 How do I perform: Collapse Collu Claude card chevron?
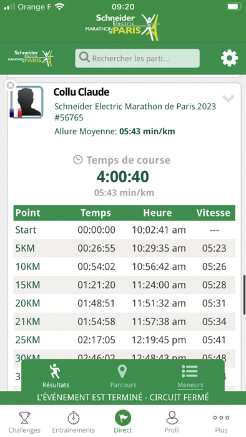pyautogui.click(x=228, y=99)
